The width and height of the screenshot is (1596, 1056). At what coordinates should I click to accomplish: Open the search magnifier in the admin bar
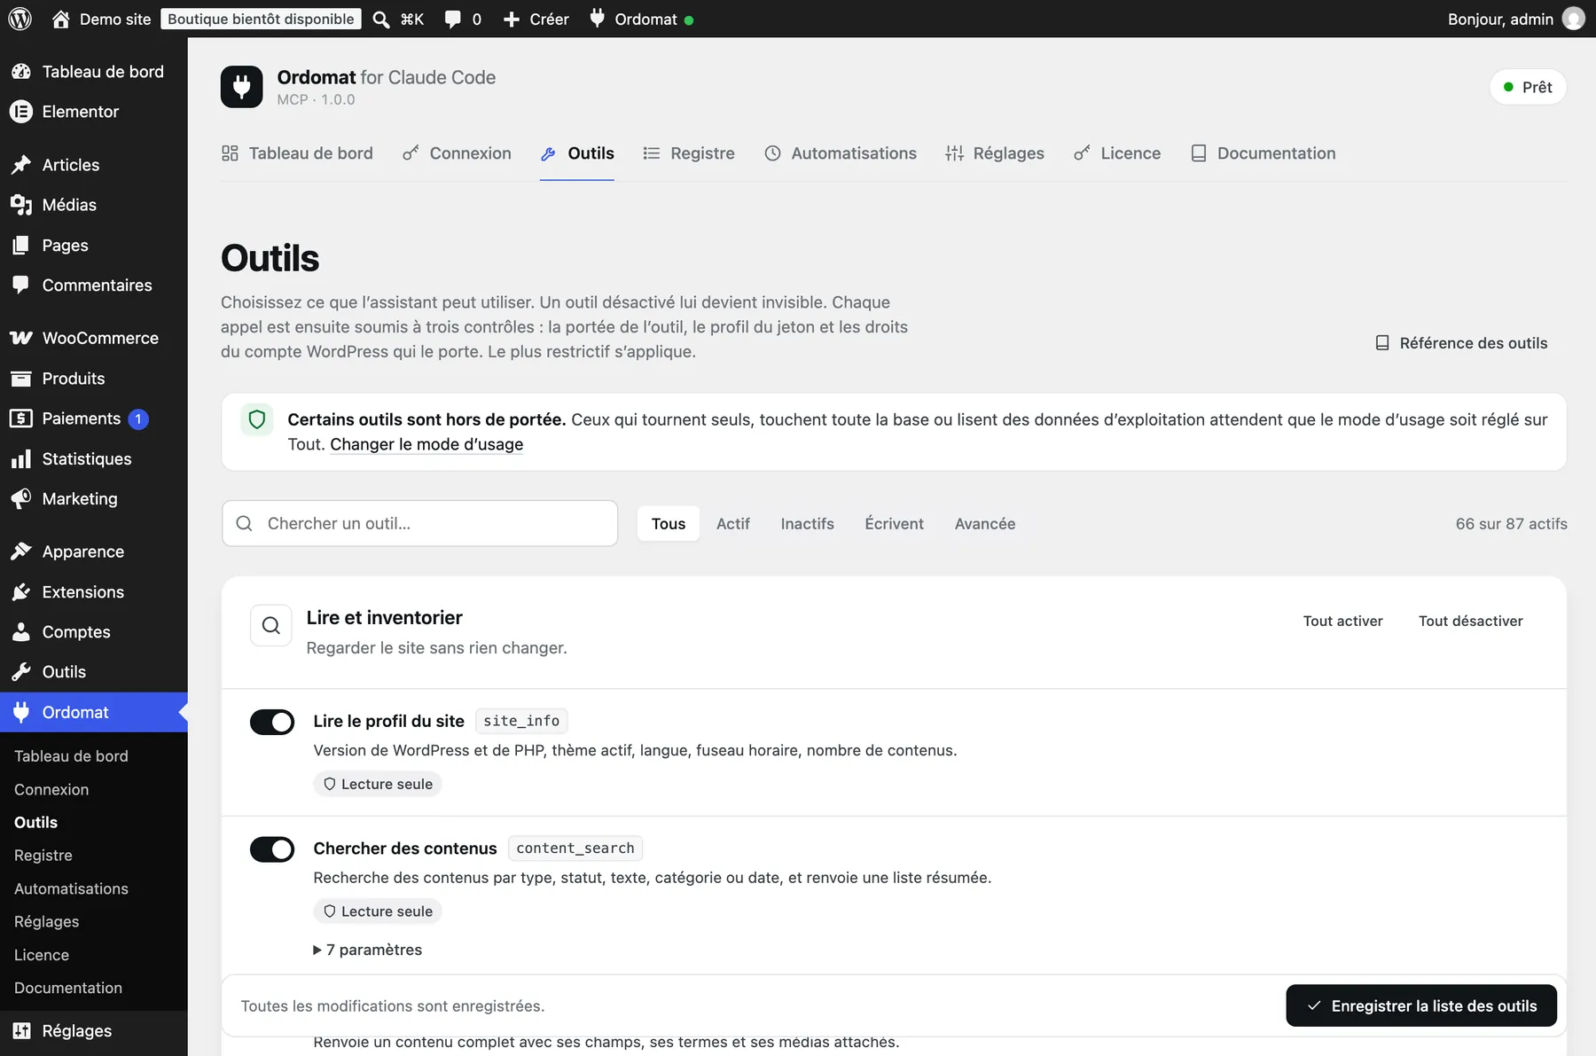381,19
